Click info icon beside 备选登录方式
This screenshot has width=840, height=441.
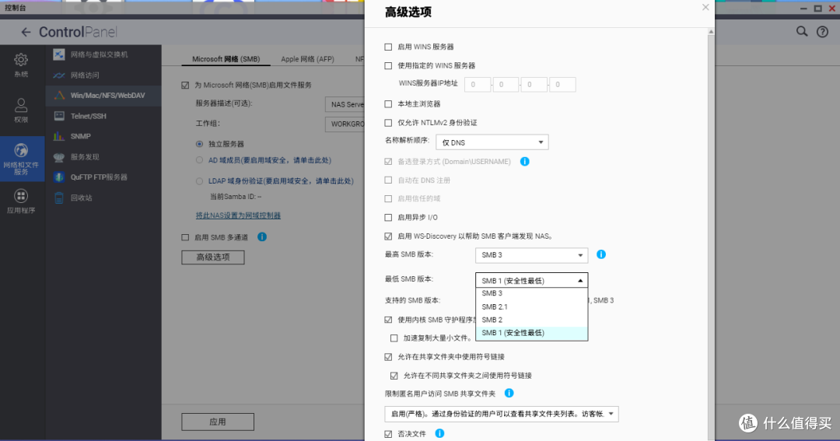point(524,161)
